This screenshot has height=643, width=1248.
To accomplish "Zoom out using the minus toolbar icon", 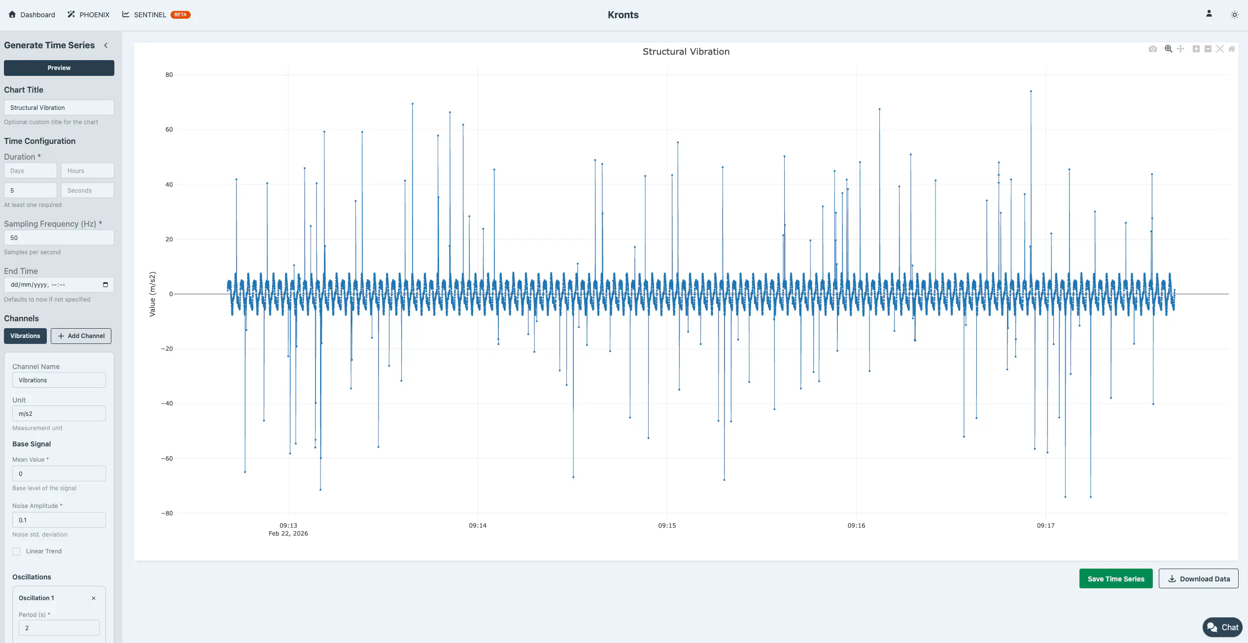I will coord(1207,49).
